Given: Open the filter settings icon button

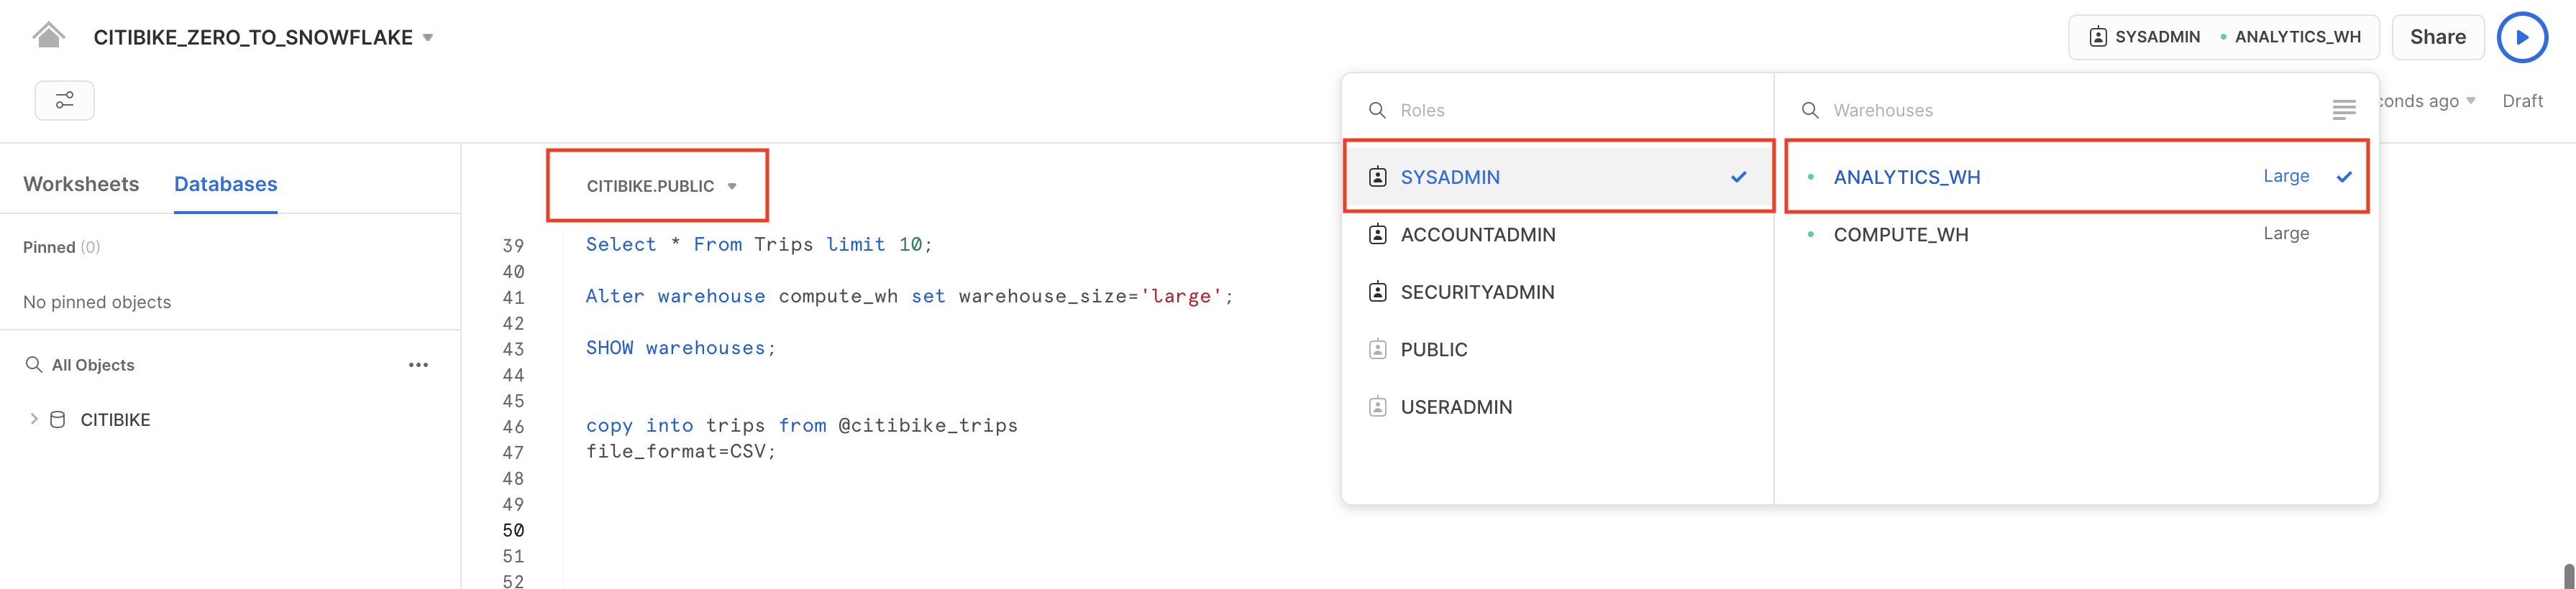Looking at the screenshot, I should (x=65, y=100).
